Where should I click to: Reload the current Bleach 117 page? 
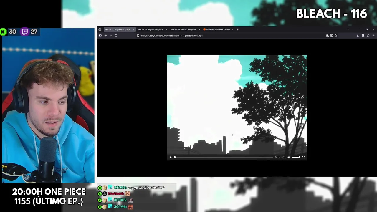point(116,36)
